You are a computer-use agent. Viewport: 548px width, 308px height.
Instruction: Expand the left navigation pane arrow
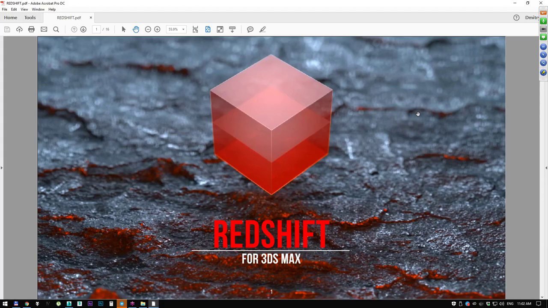pos(1,168)
